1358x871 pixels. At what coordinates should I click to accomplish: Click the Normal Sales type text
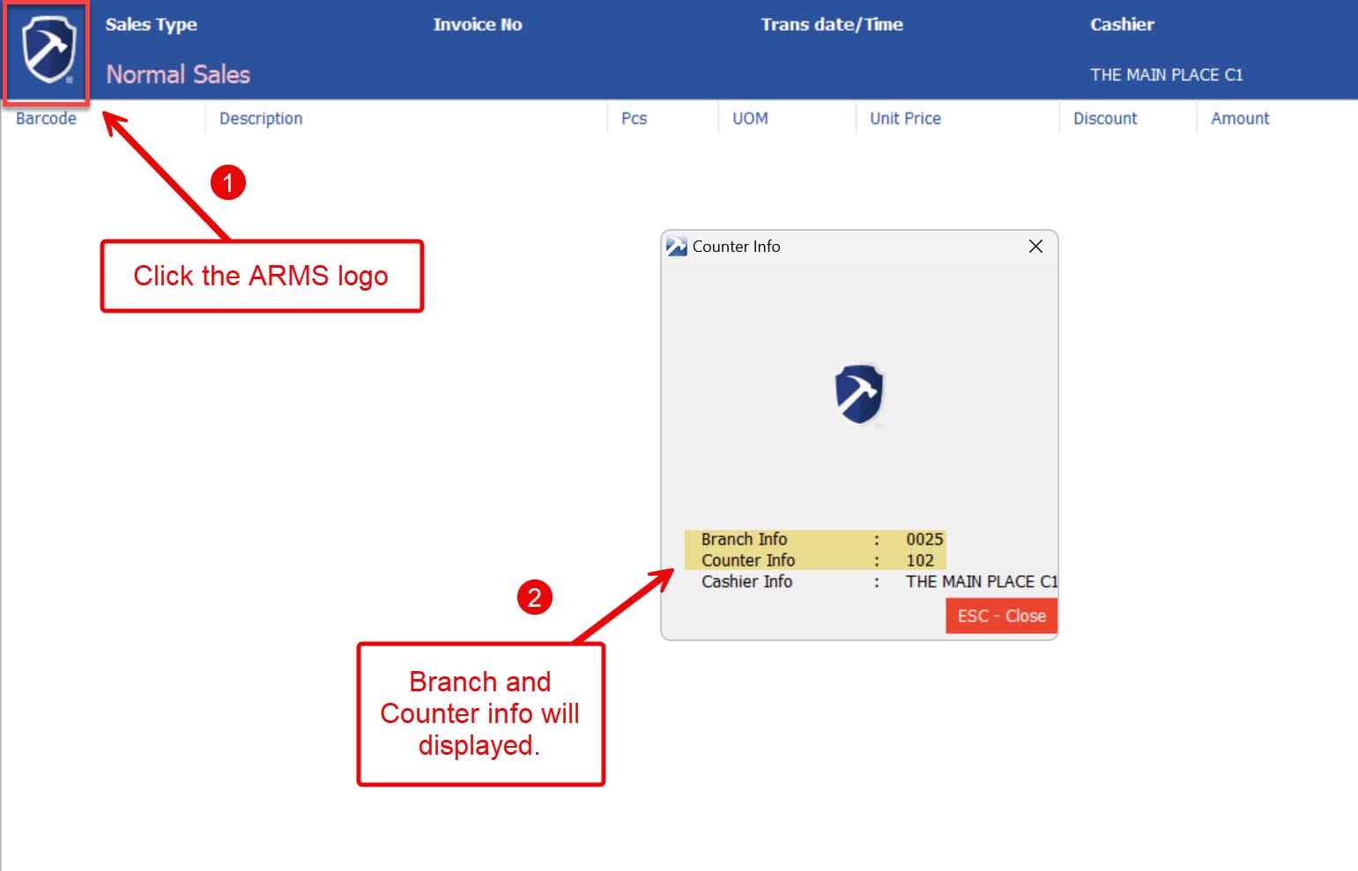click(178, 75)
